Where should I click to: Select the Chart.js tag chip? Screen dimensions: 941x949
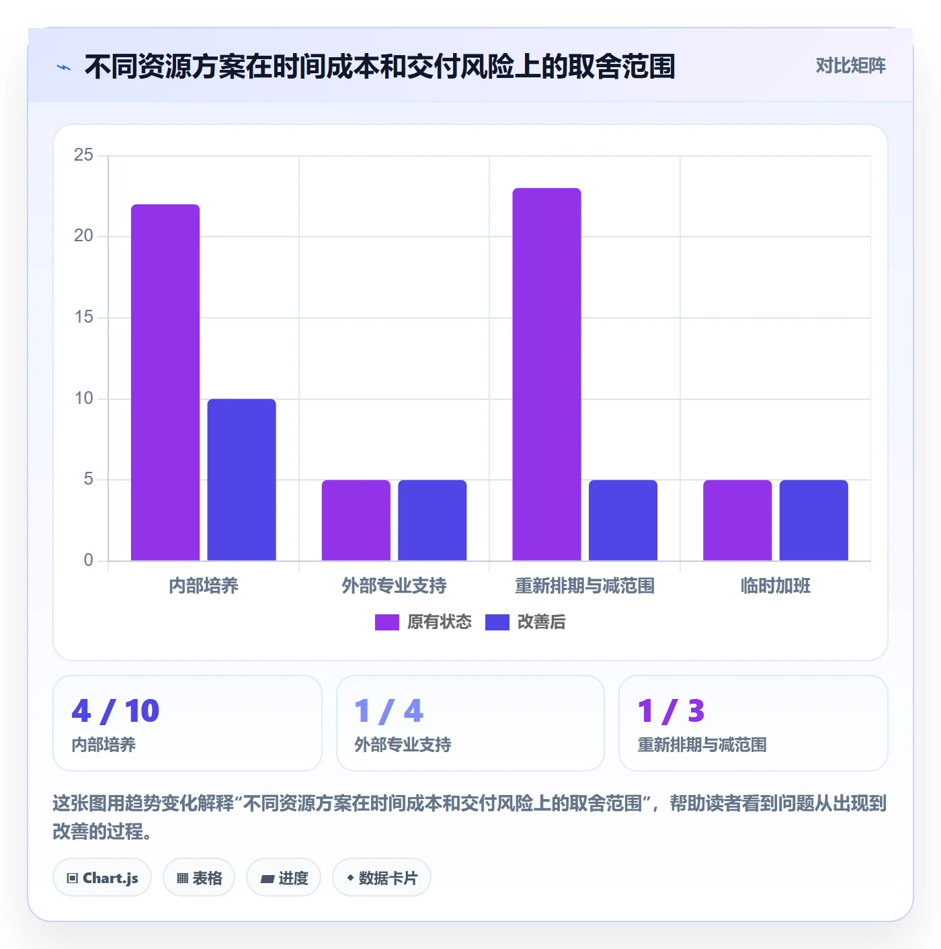102,878
